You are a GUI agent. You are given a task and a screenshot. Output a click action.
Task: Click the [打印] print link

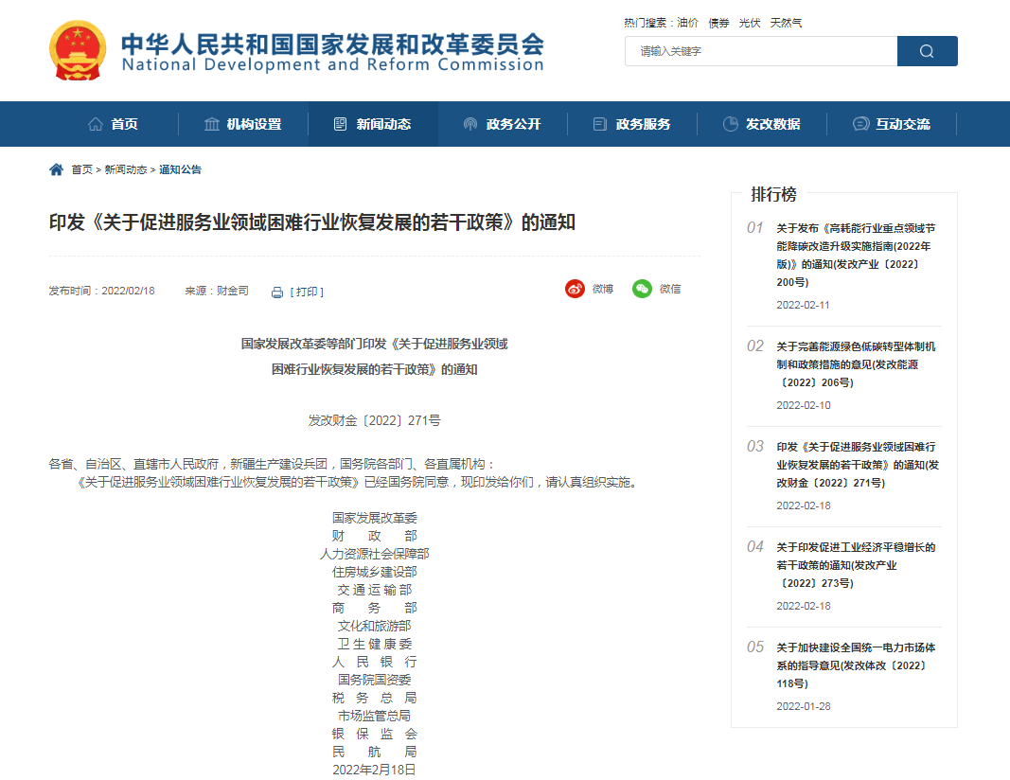click(x=307, y=292)
